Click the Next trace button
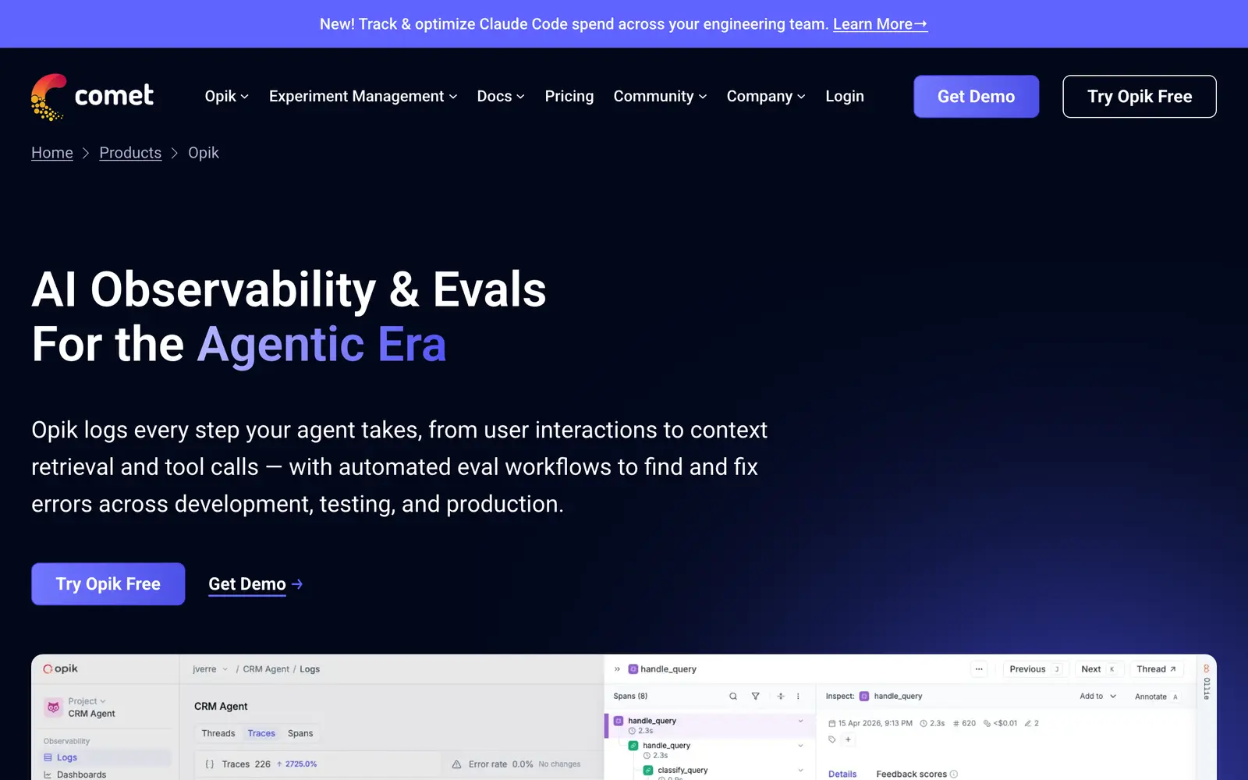Viewport: 1248px width, 780px height. (1100, 669)
